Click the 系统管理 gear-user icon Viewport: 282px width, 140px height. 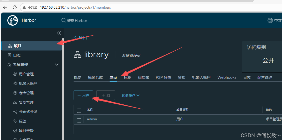9,65
